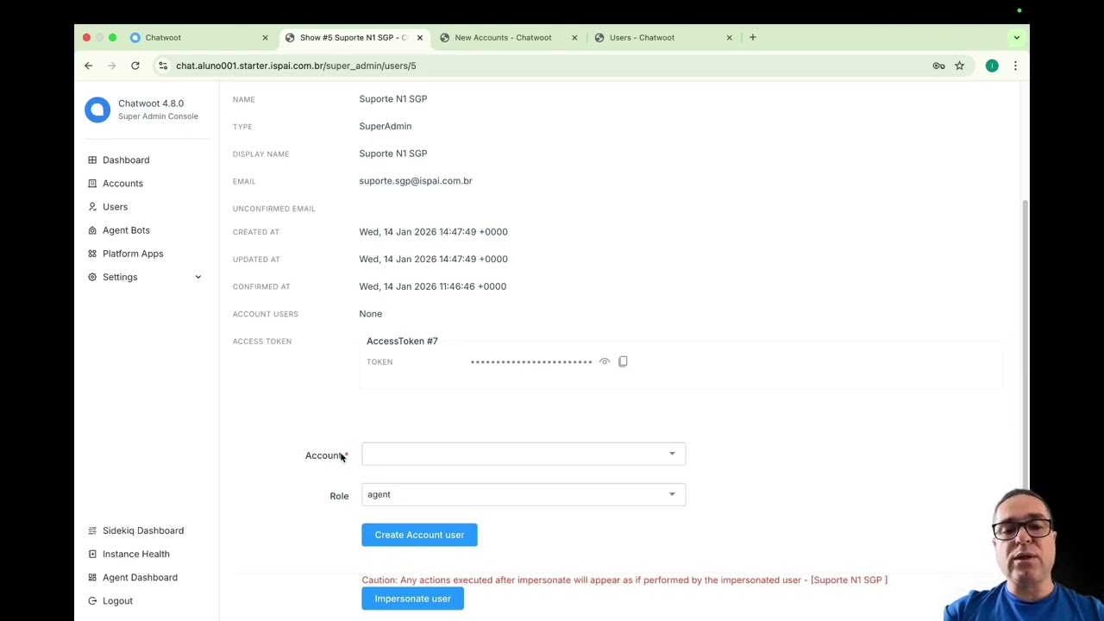Click the Agent Bots robot icon
1104x621 pixels.
[92, 230]
